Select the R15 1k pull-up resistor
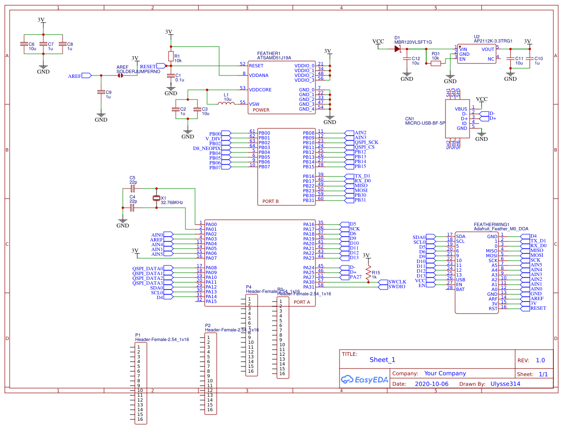 click(x=368, y=269)
